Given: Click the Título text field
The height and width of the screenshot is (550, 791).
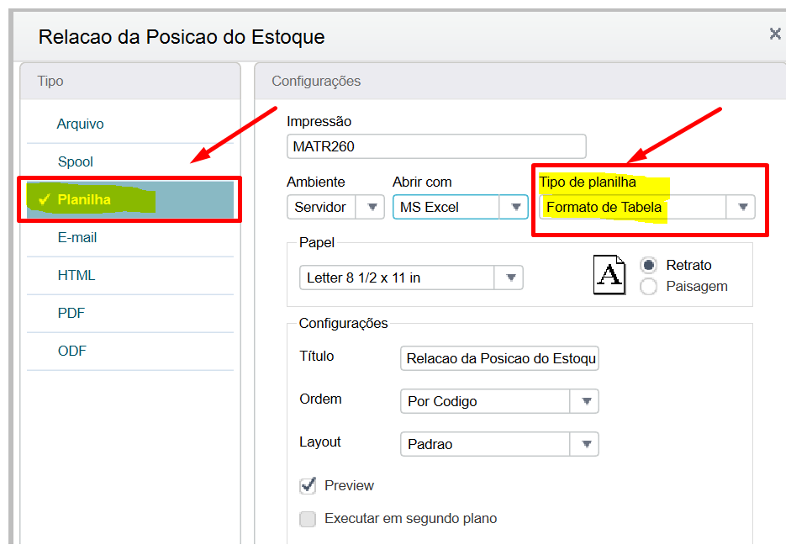Looking at the screenshot, I should pos(499,358).
